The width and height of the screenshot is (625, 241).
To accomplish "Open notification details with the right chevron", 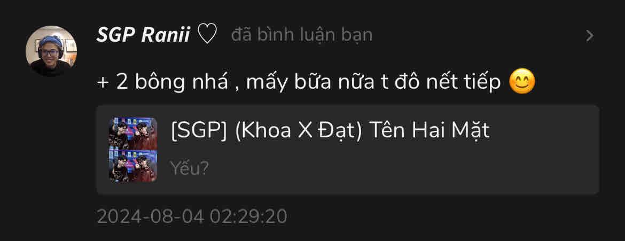I will click(590, 36).
